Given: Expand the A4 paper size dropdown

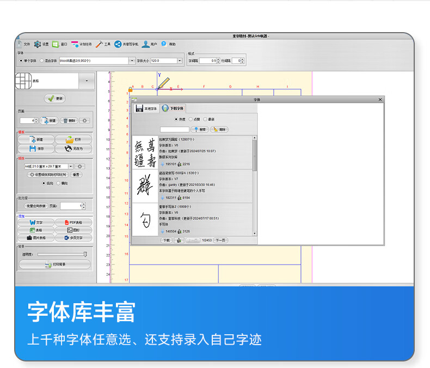Looking at the screenshot, I should pos(71,167).
